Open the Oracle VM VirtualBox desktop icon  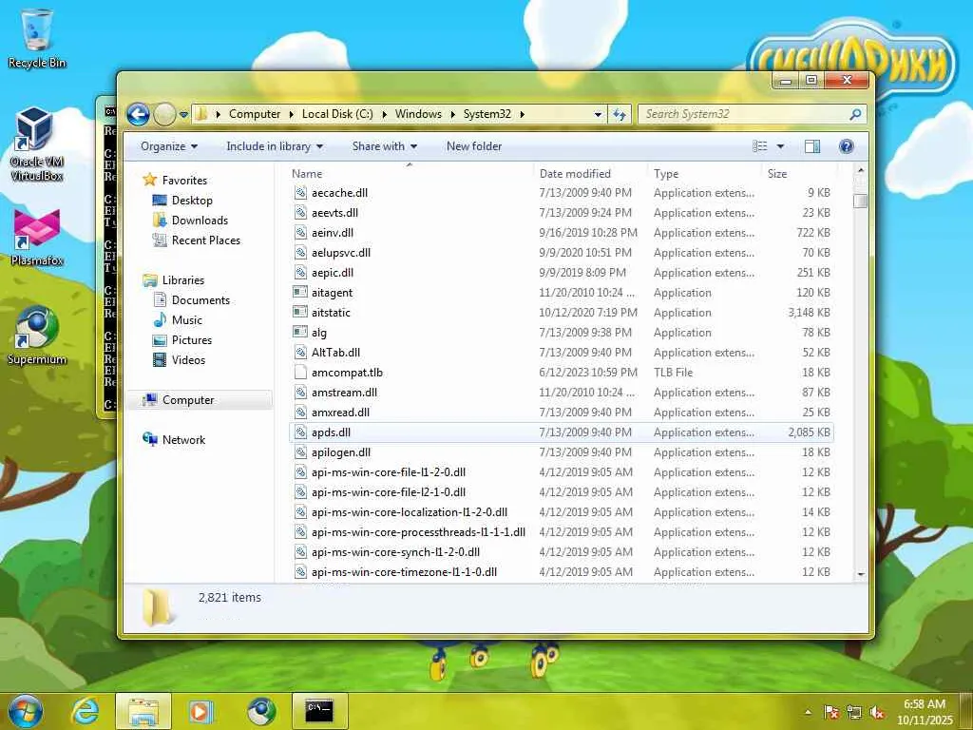[x=37, y=144]
